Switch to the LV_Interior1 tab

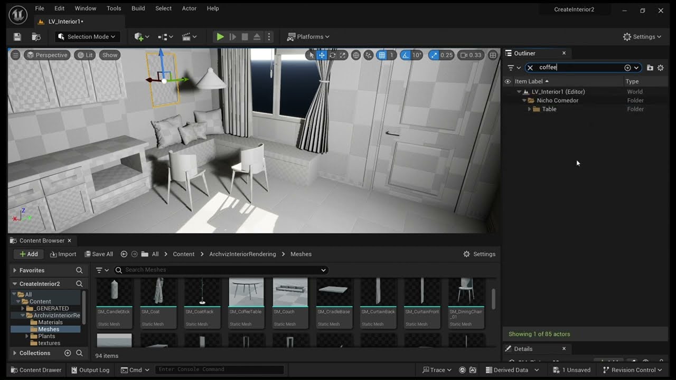click(x=65, y=22)
